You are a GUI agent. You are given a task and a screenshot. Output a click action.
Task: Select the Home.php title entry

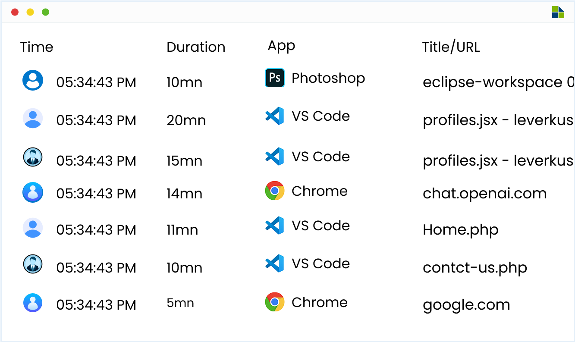461,230
